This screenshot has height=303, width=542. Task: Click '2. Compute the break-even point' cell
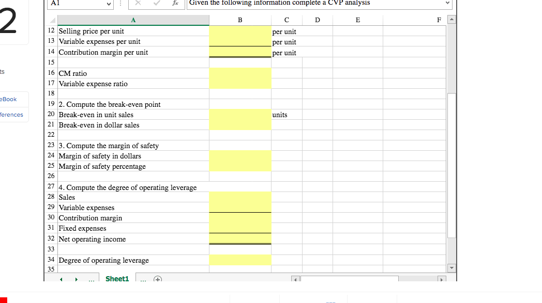pyautogui.click(x=133, y=104)
